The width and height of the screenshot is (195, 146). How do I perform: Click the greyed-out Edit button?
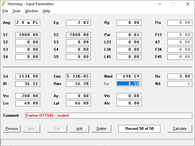point(57,129)
